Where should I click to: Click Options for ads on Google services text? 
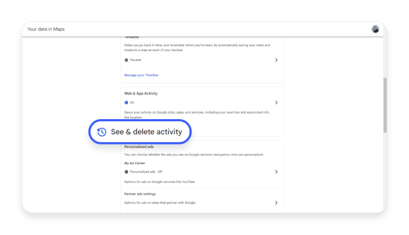click(x=160, y=182)
